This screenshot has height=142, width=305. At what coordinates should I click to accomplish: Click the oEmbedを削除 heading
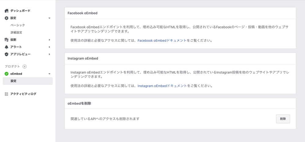click(x=79, y=104)
